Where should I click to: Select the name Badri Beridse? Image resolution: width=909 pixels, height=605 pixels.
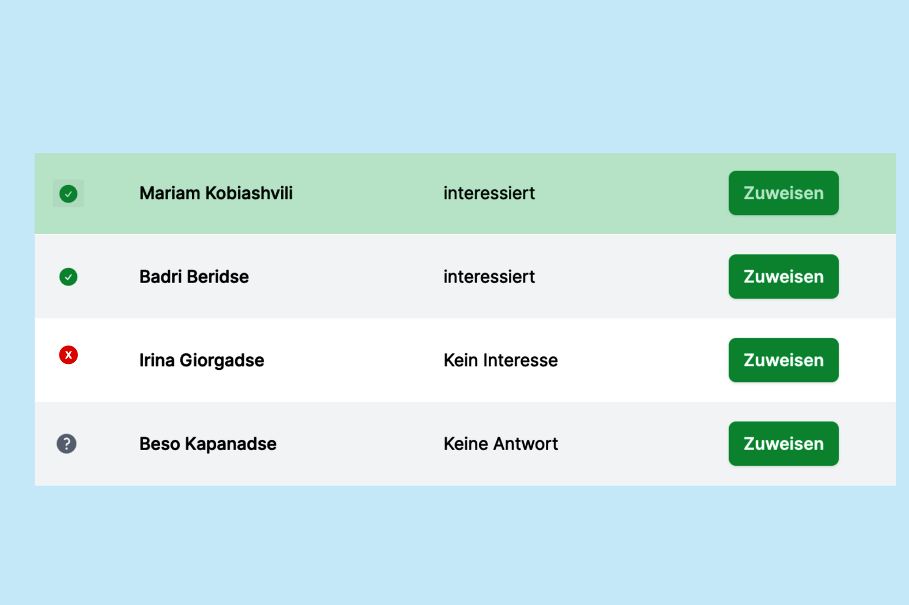point(194,277)
